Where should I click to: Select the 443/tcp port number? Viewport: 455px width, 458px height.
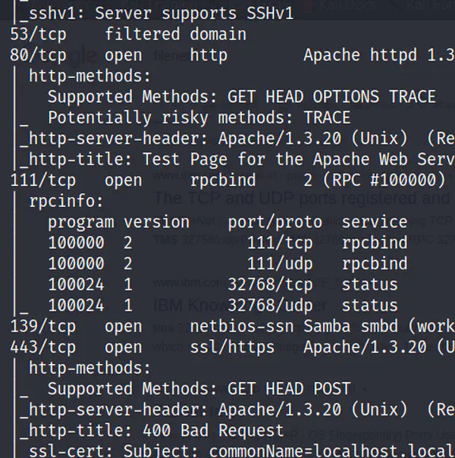coord(42,347)
